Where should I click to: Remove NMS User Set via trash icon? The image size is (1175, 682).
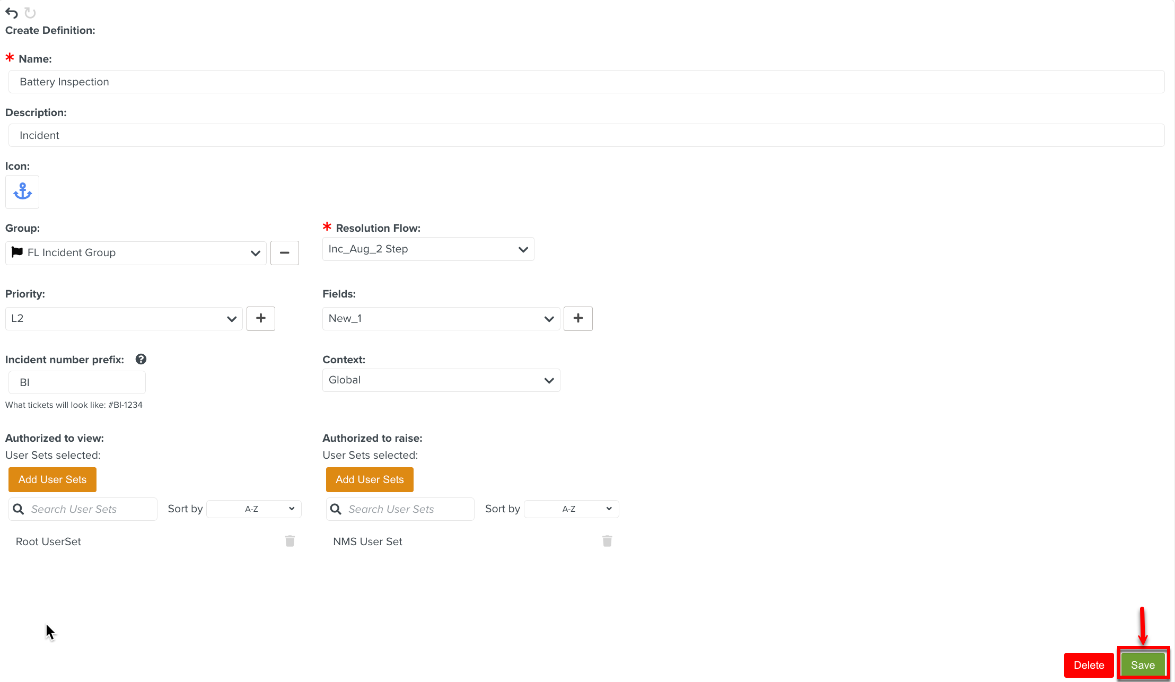(607, 541)
